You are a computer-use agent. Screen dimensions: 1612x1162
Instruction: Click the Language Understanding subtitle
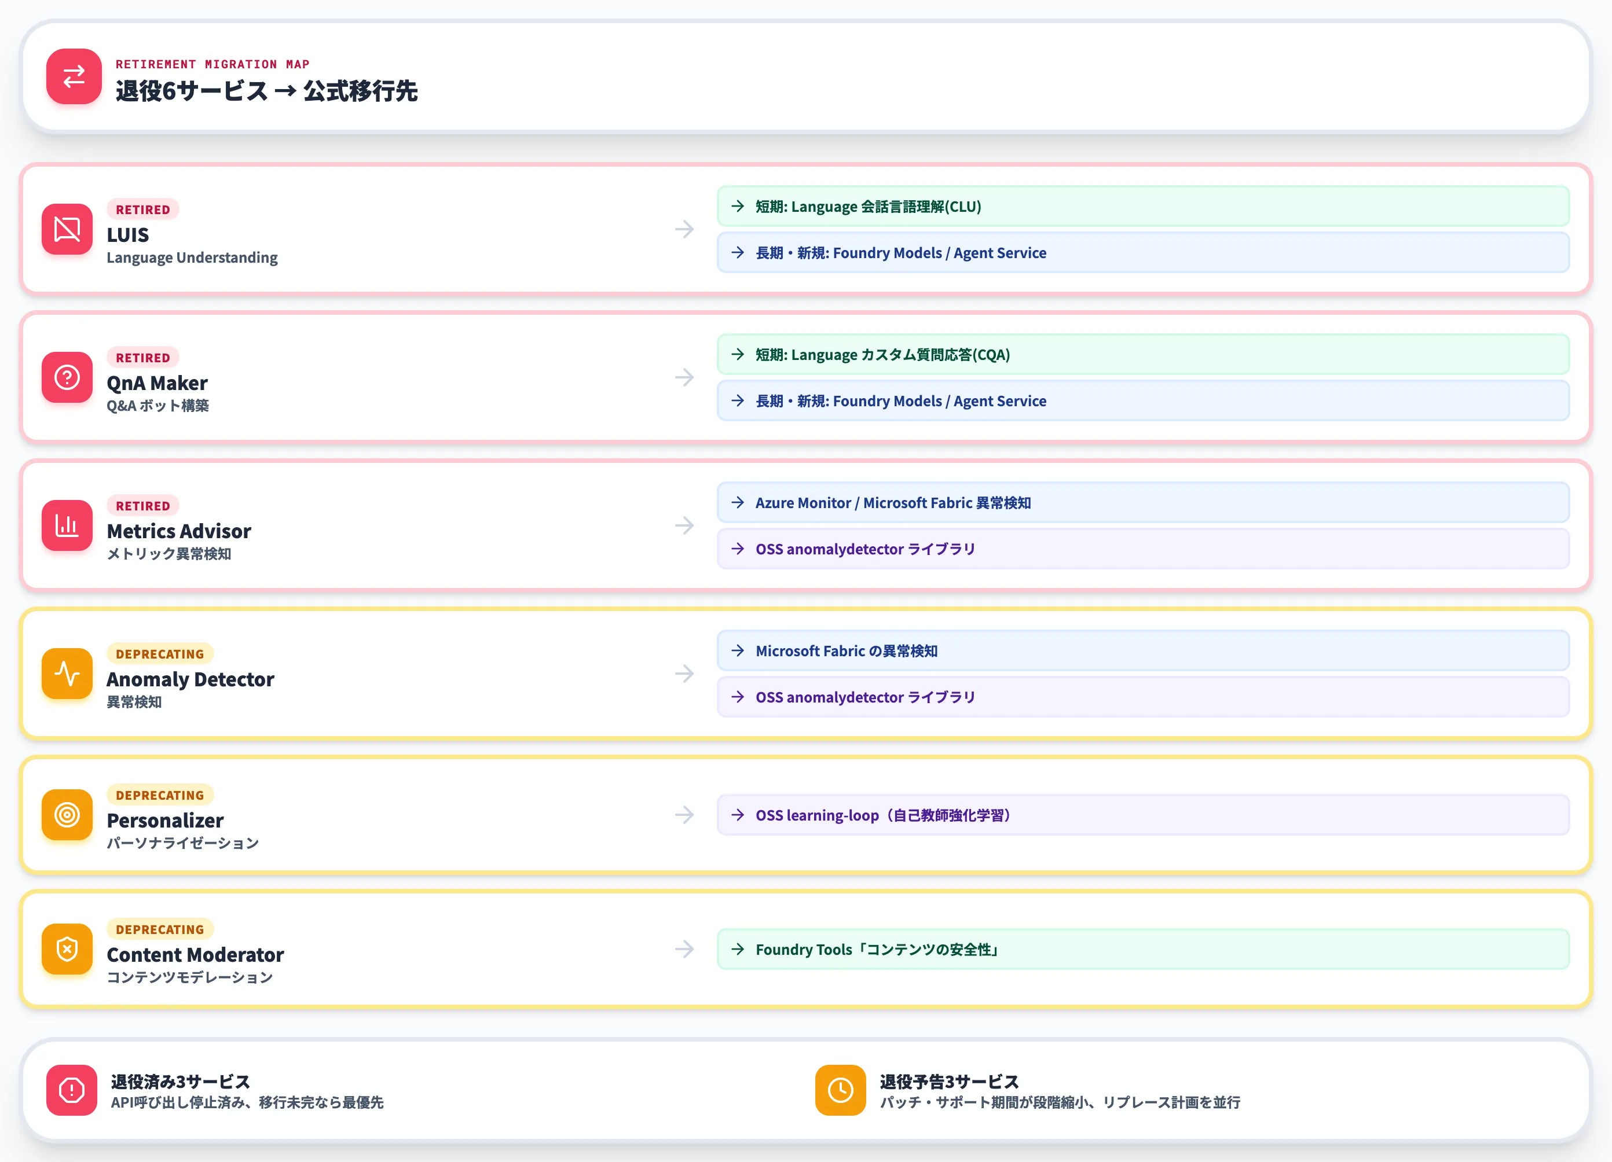[x=192, y=257]
